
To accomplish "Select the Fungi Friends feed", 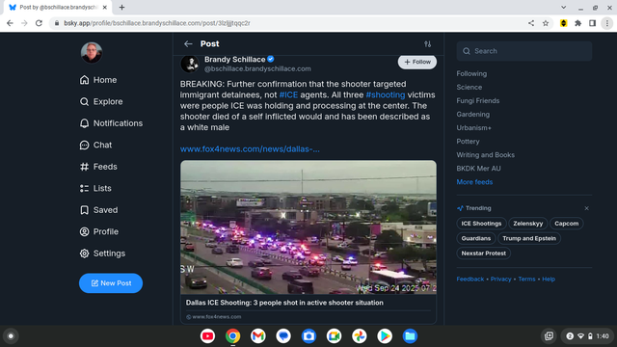I will 478,100.
